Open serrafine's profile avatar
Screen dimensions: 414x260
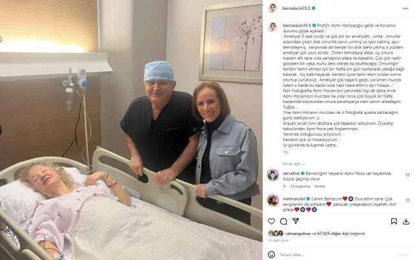coord(273,175)
